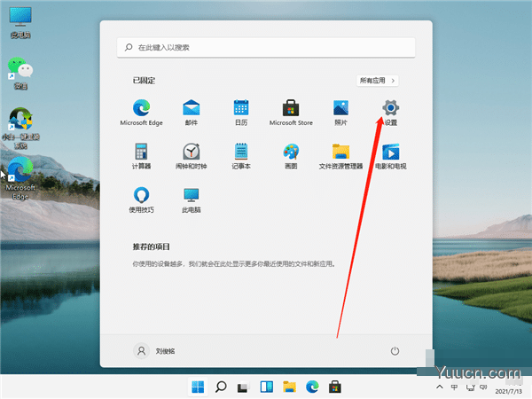Viewport: 532px width, 399px height.
Task: Open the 记事本 Notepad app
Action: click(241, 156)
